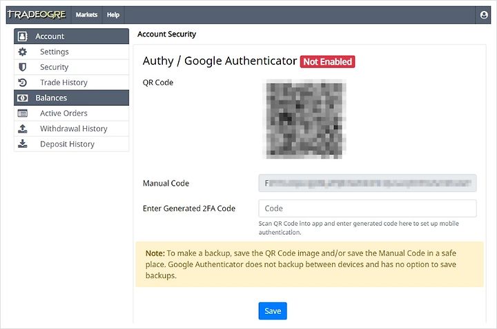The height and width of the screenshot is (329, 497).
Task: Open the user profile icon in top bar
Action: tap(484, 15)
